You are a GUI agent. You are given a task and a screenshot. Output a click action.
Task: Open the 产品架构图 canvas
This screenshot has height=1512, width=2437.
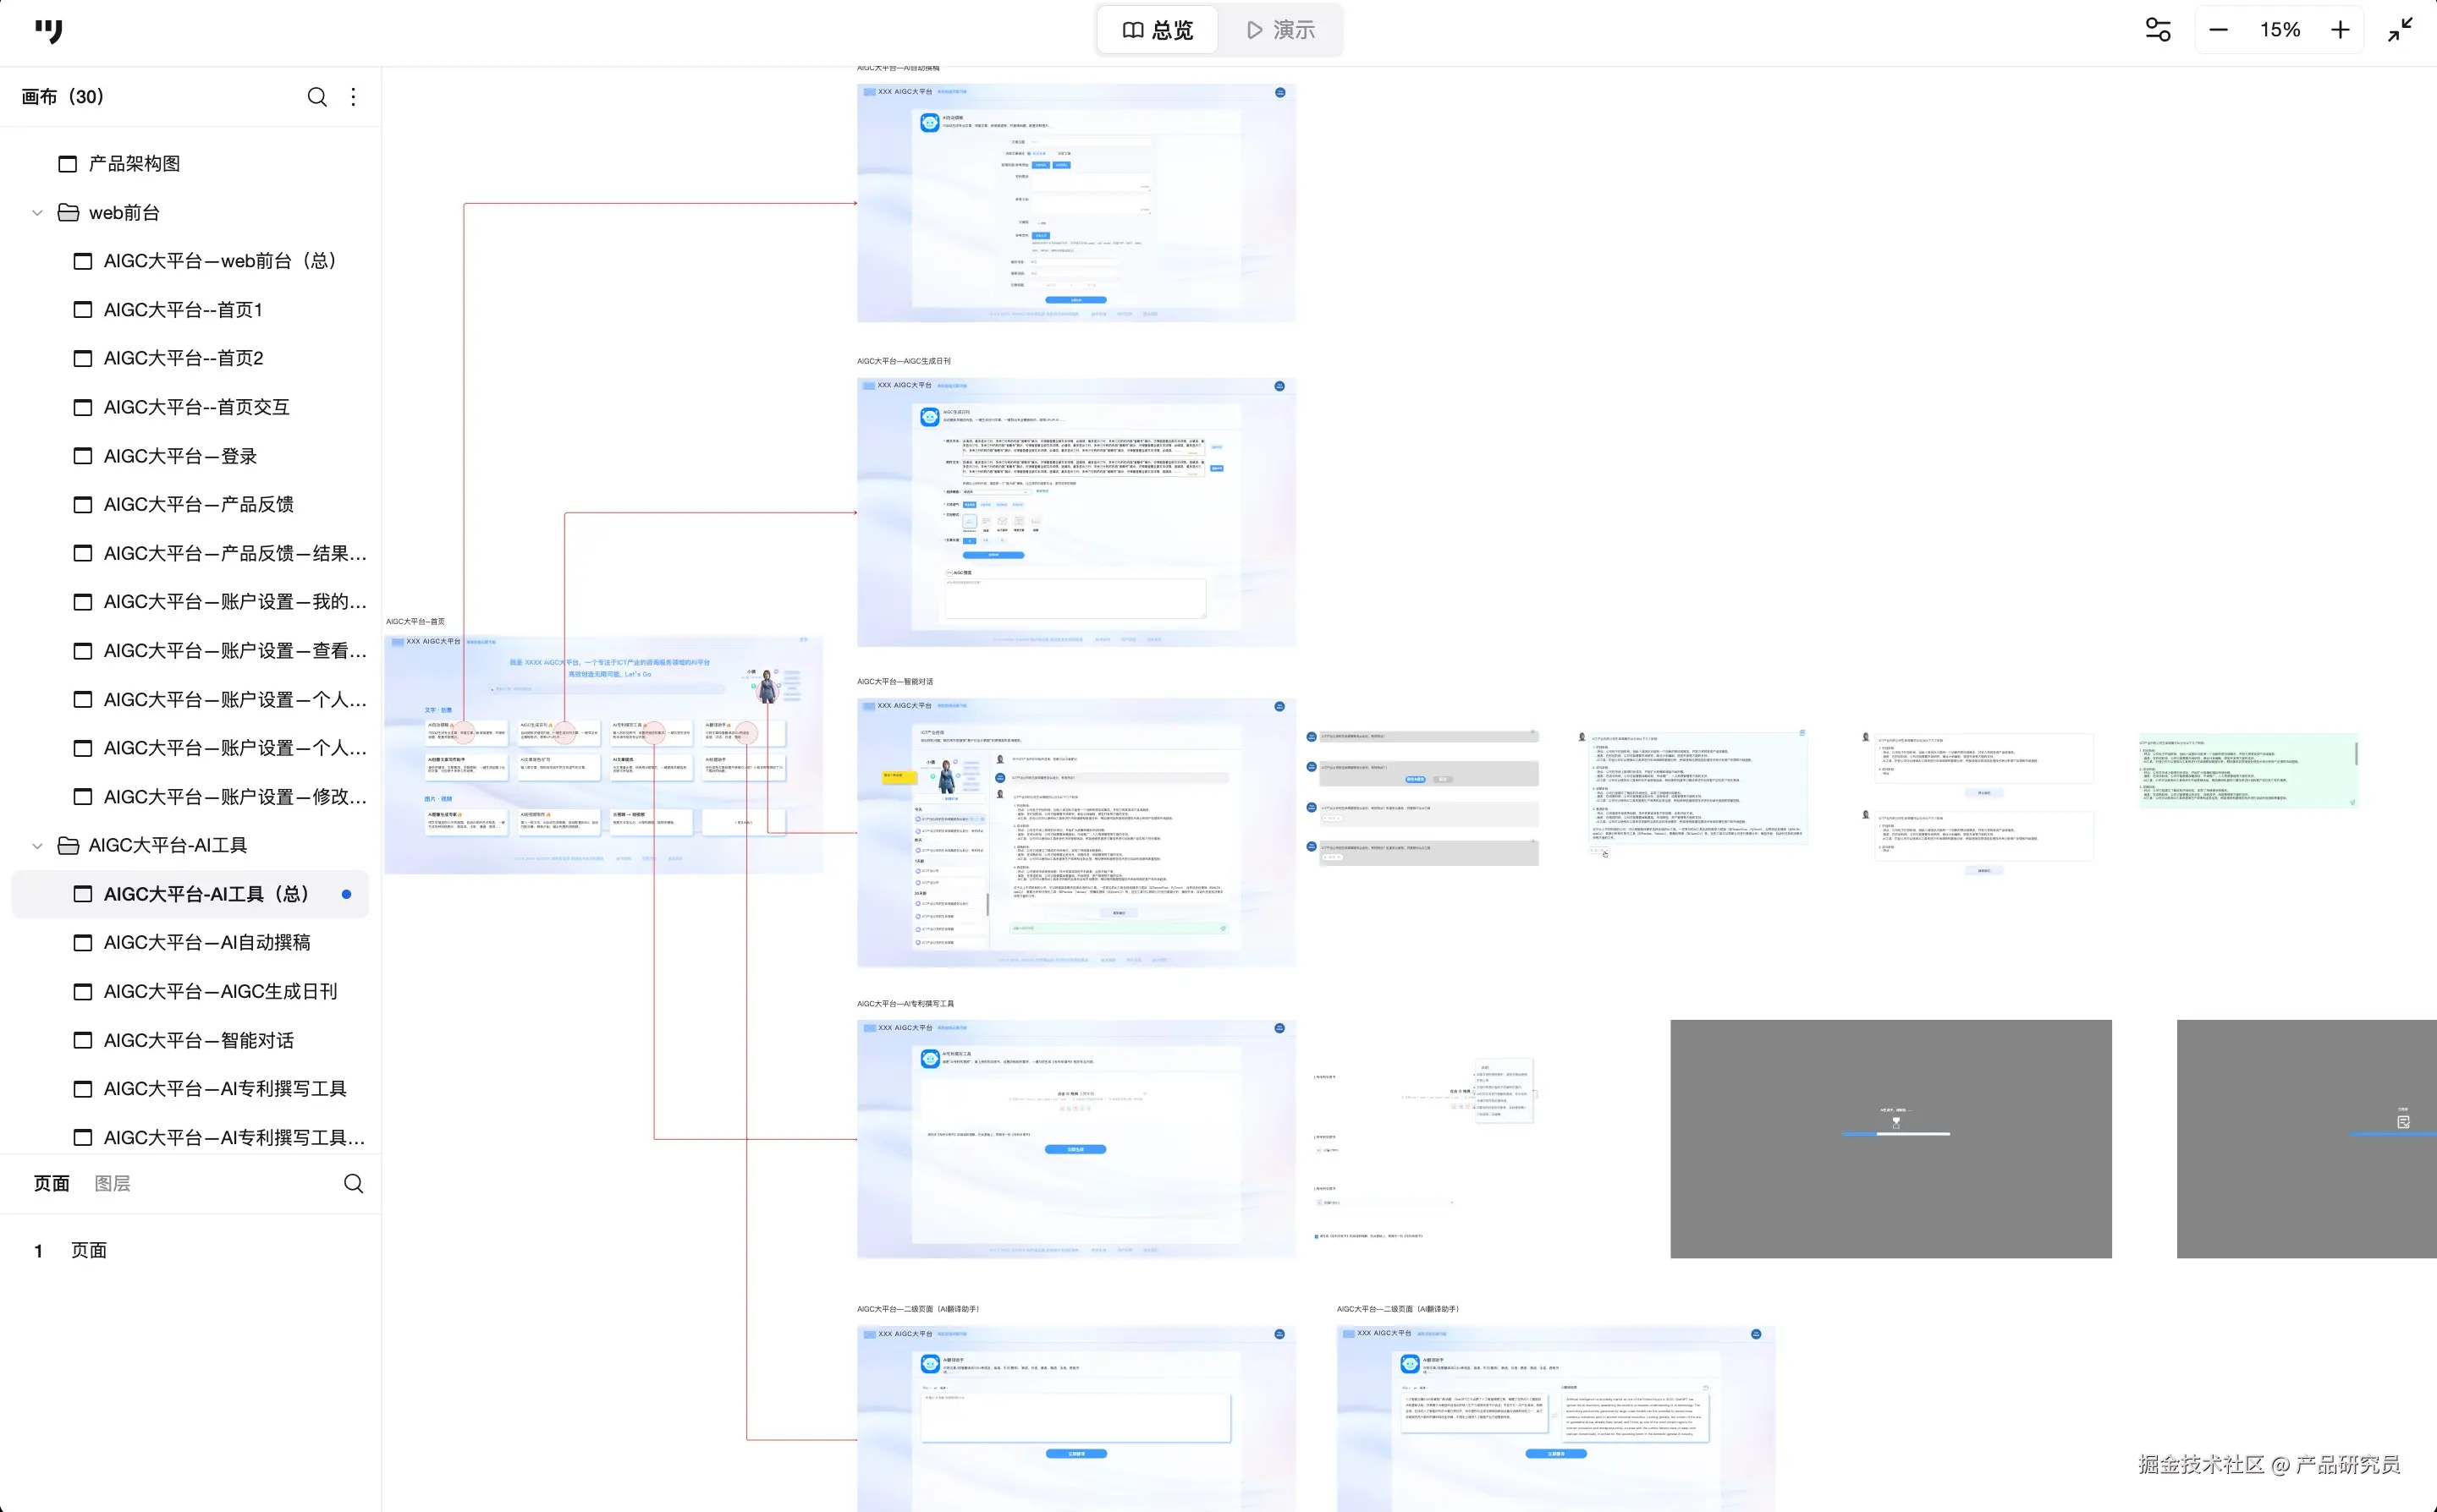tap(134, 164)
